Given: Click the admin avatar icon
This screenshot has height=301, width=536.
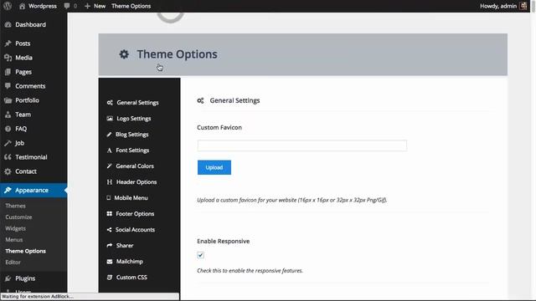Looking at the screenshot, I should 523,6.
